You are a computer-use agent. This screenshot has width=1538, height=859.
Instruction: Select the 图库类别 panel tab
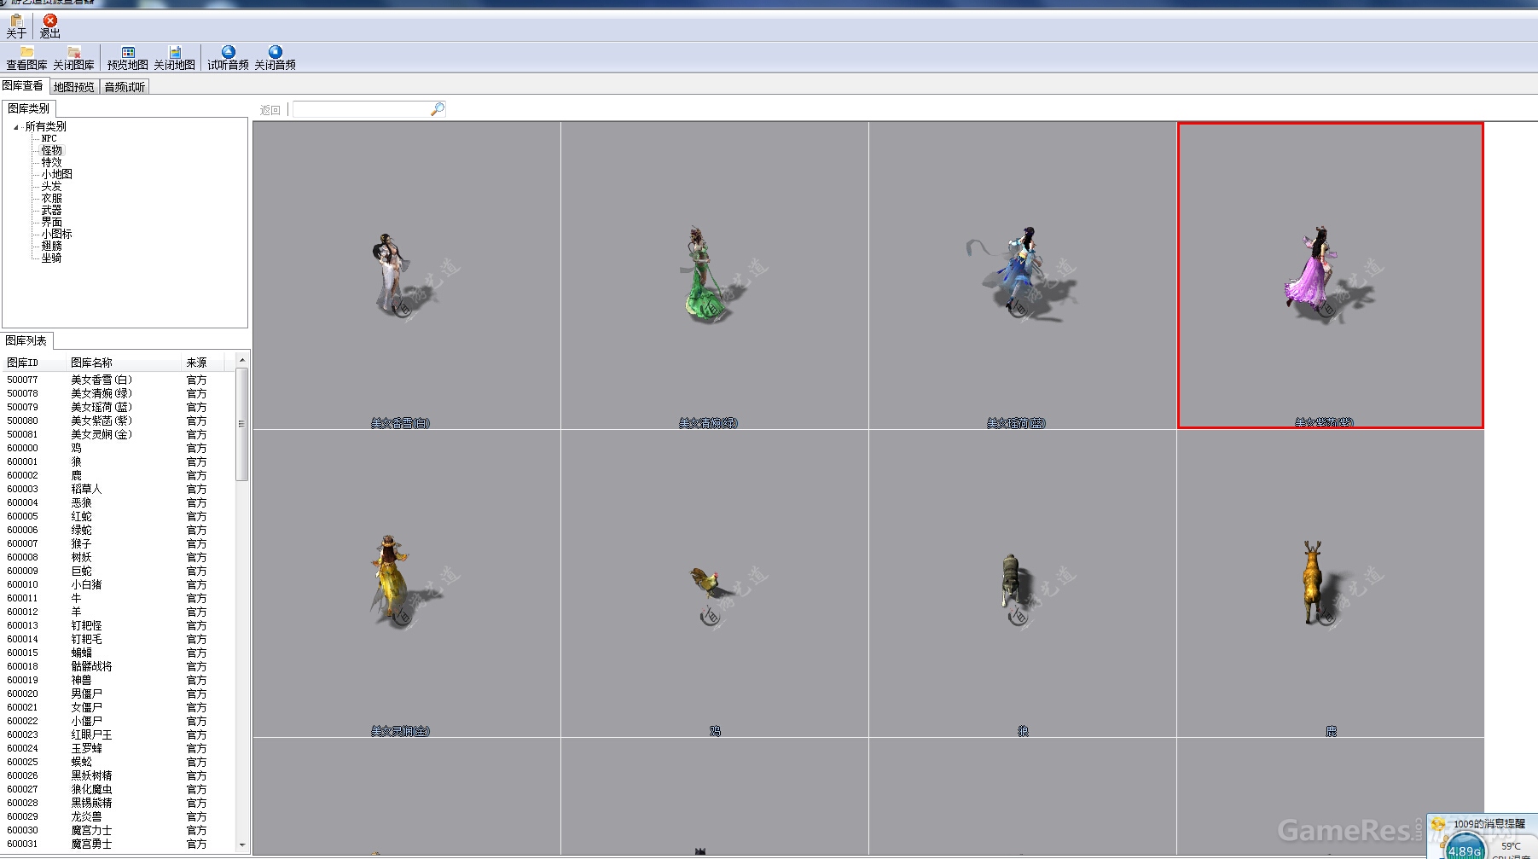pyautogui.click(x=28, y=108)
